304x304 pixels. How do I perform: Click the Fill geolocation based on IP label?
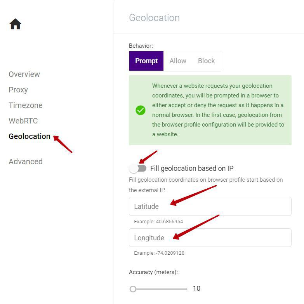(x=192, y=168)
